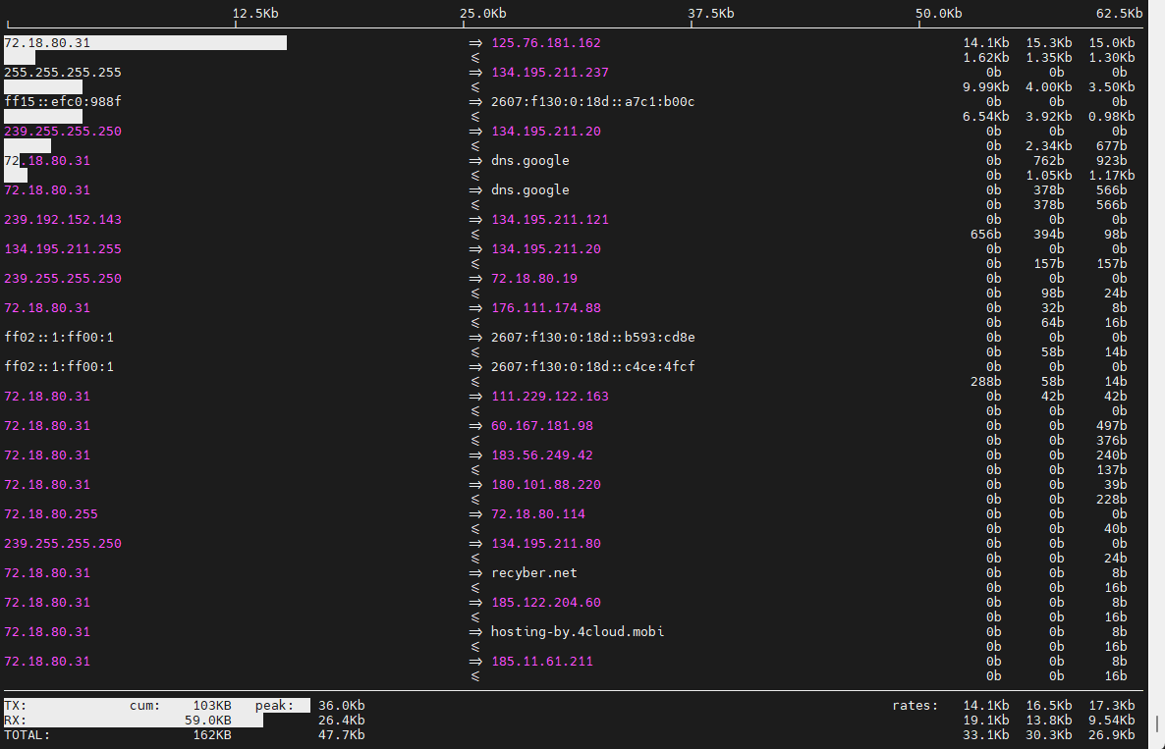
Task: Click the recyber.net destination host
Action: pos(533,573)
